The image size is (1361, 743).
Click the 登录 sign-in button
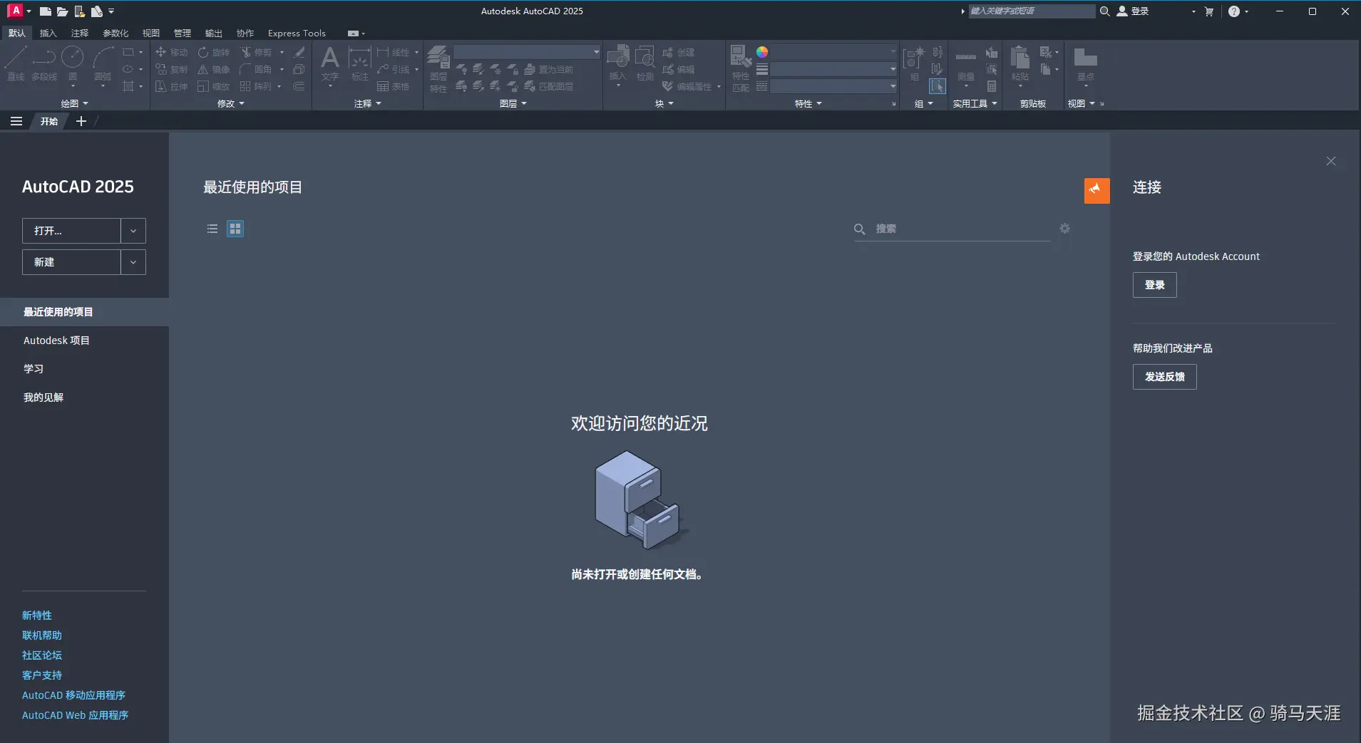(1154, 284)
